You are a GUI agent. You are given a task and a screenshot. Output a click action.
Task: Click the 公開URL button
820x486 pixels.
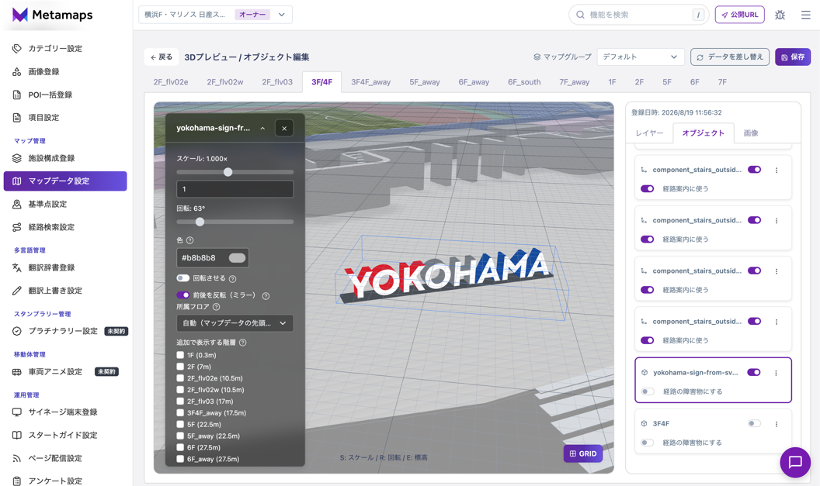click(x=739, y=15)
